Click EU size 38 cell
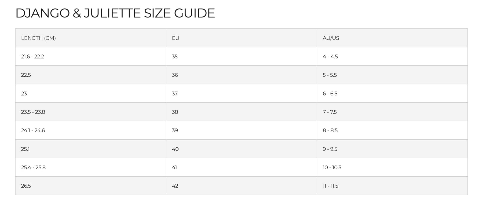 coord(175,112)
